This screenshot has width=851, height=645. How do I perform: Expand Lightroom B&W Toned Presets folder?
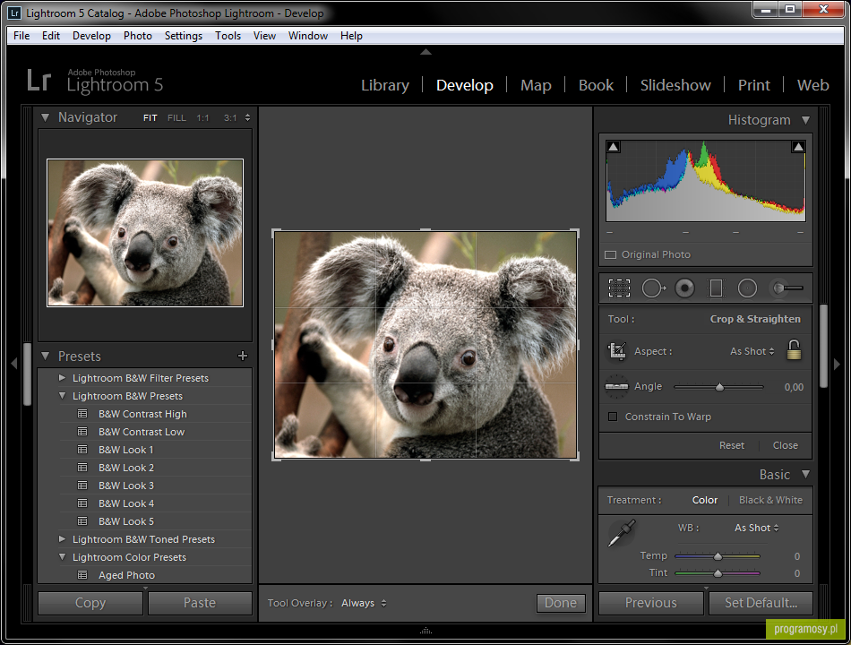point(62,538)
